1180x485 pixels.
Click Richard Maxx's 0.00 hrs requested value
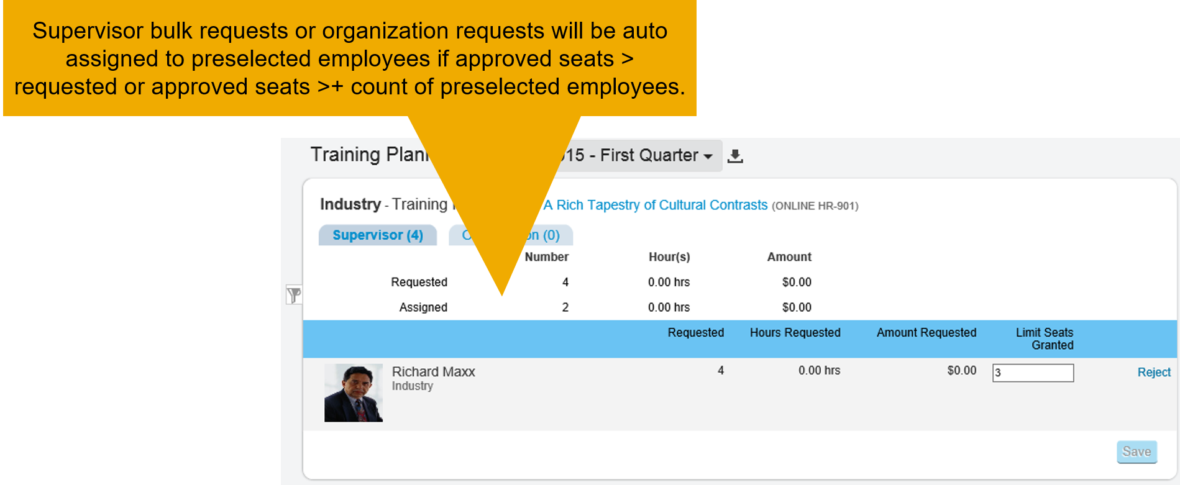tap(819, 371)
